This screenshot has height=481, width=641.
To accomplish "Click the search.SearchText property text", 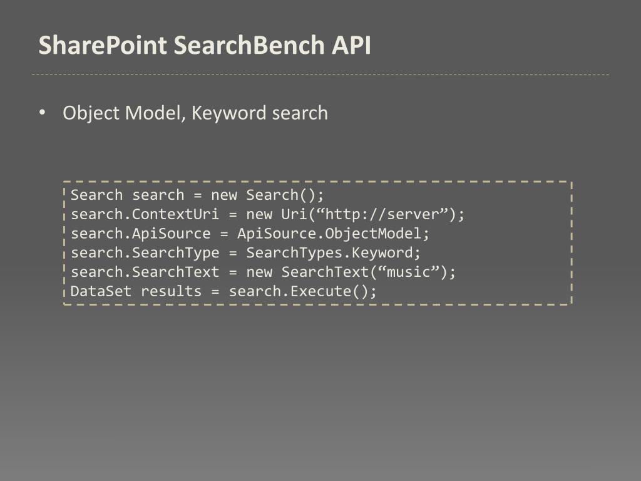I will (x=145, y=272).
